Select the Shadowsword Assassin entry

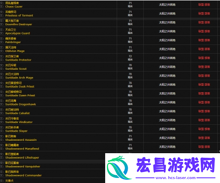[x=21, y=140]
